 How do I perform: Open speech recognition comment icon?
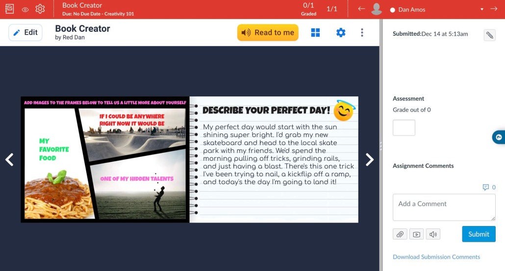[x=433, y=234]
